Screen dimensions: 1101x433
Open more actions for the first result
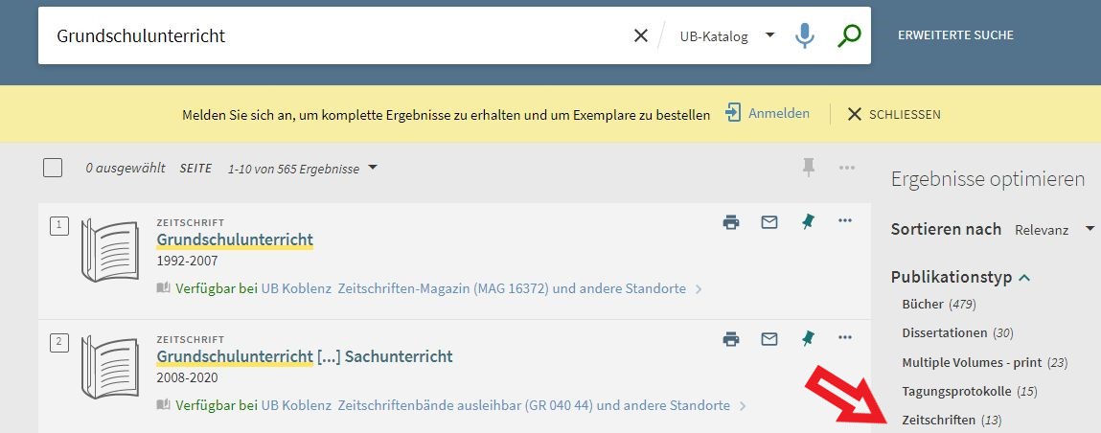pyautogui.click(x=845, y=221)
